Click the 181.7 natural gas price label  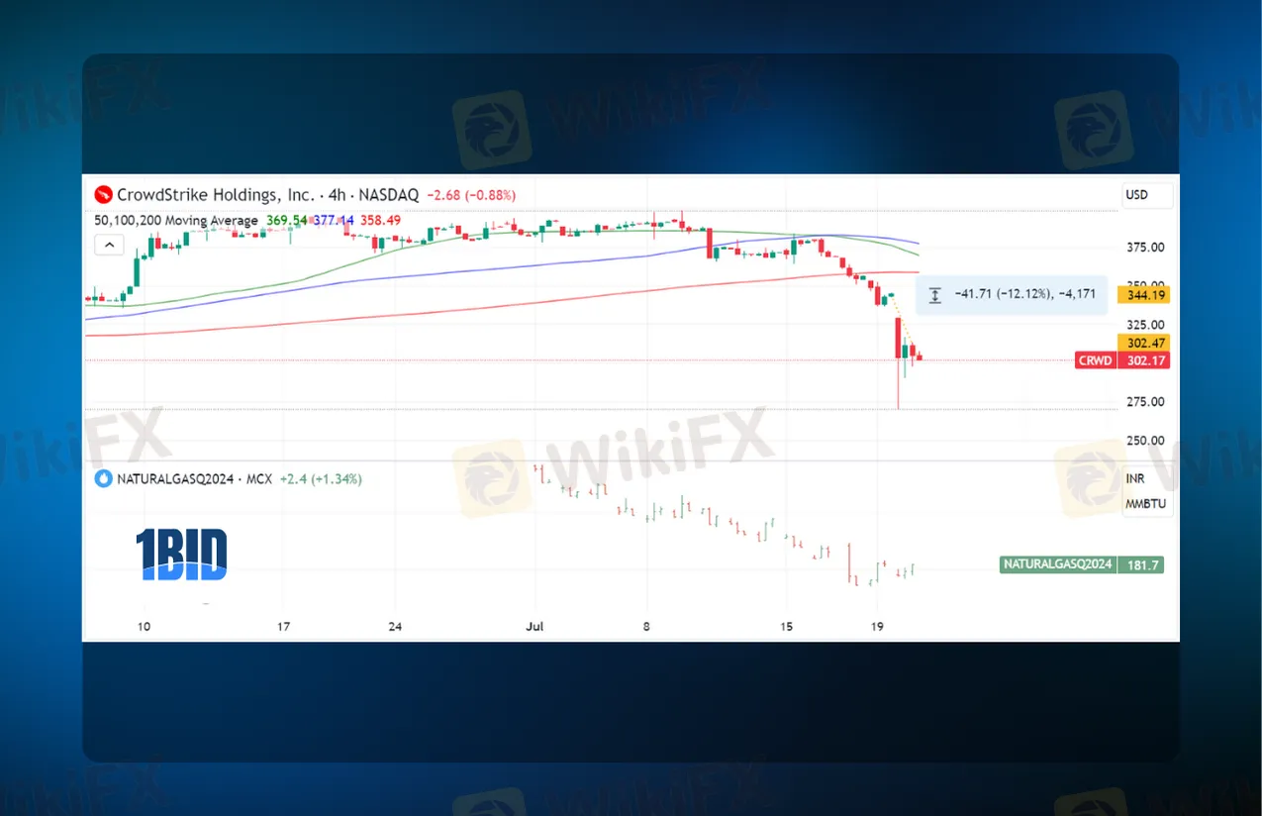click(1140, 564)
